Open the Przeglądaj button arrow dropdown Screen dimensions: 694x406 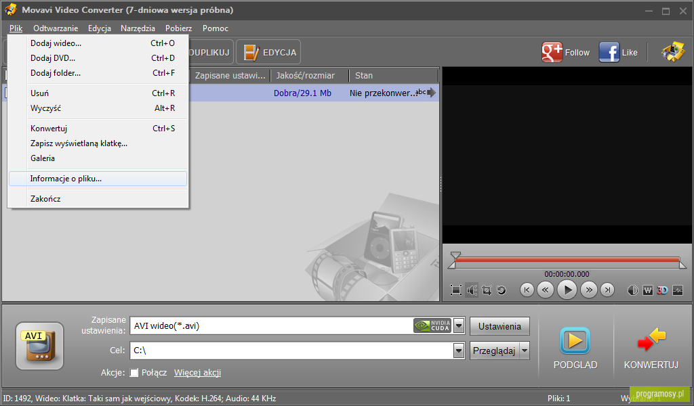tap(525, 351)
